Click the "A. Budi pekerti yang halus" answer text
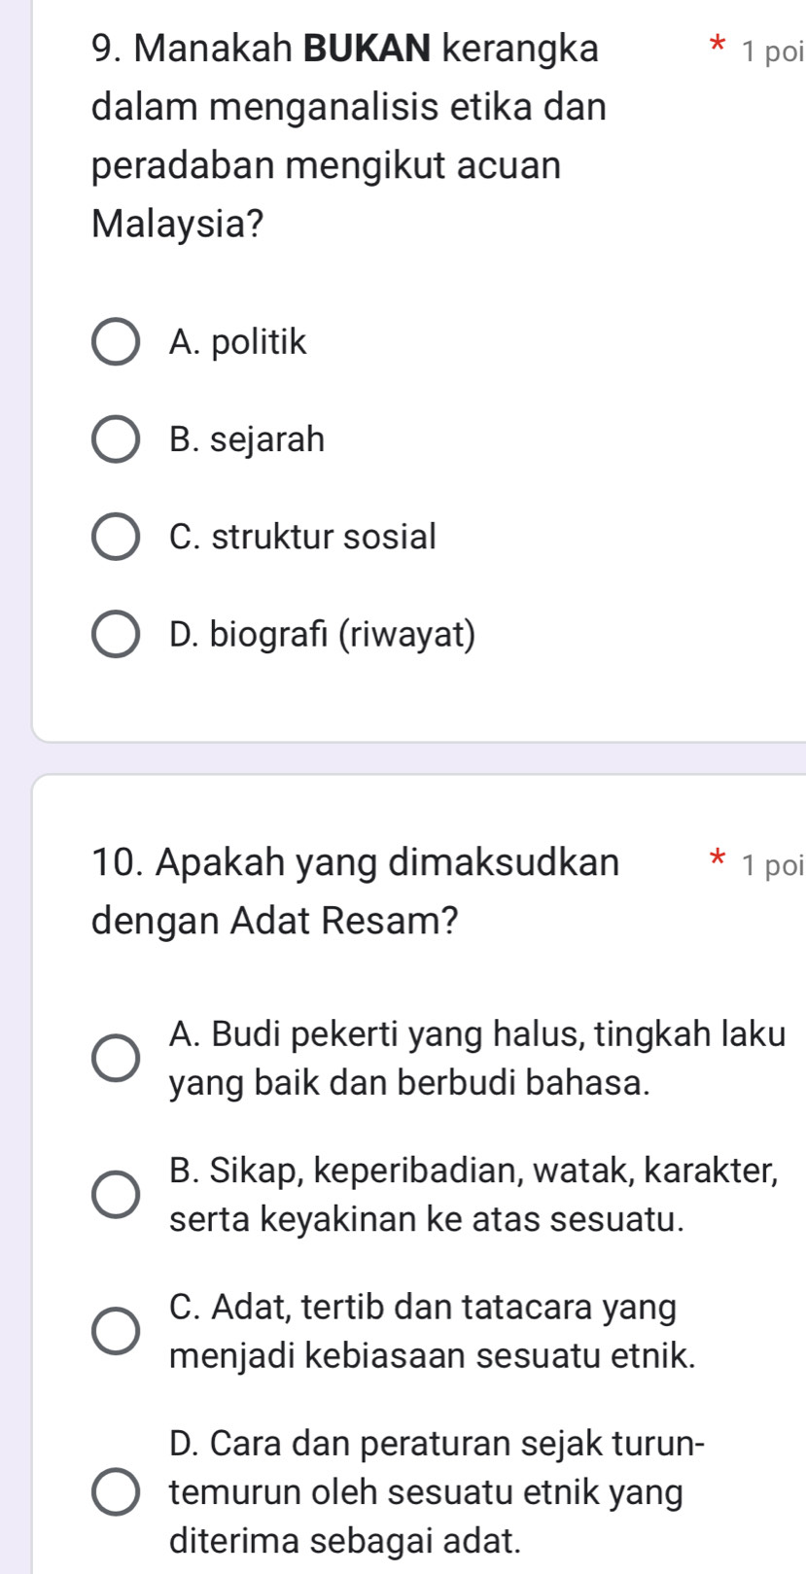 (x=476, y=1058)
